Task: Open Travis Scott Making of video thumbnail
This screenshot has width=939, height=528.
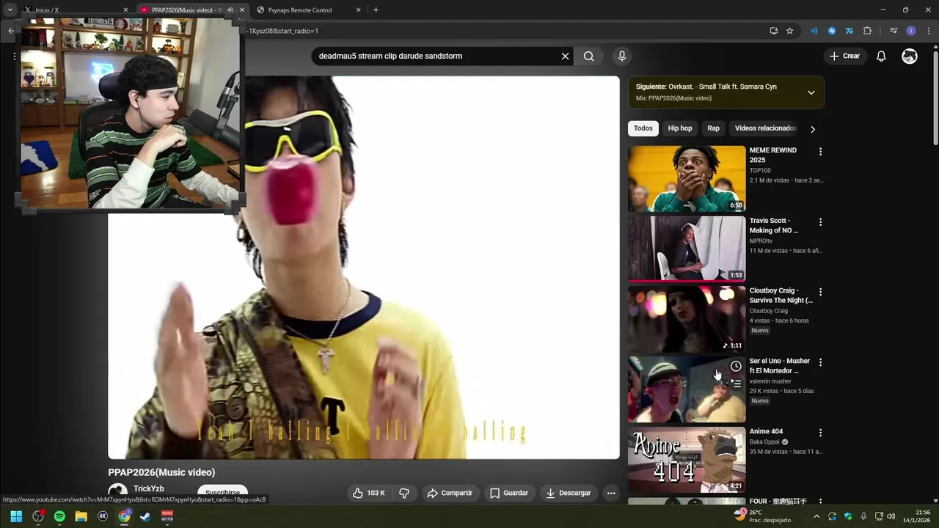Action: click(x=687, y=249)
